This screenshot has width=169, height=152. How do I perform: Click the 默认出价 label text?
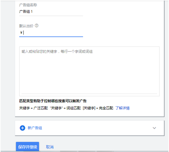(x=26, y=26)
